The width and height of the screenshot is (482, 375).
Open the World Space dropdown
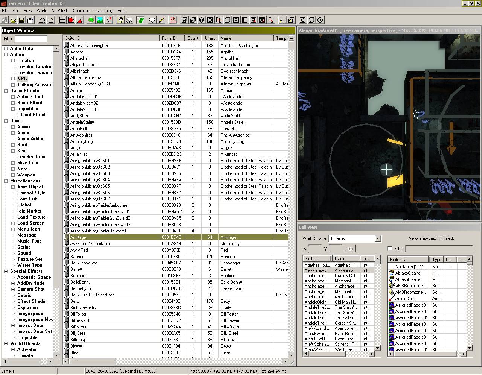378,239
